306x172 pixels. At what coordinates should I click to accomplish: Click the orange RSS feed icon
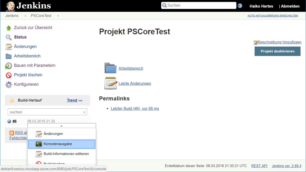(x=12, y=133)
